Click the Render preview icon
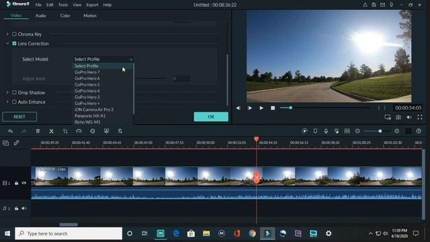This screenshot has height=242, width=430. tap(304, 131)
